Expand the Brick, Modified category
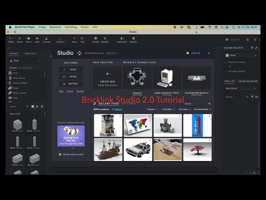 [7, 83]
